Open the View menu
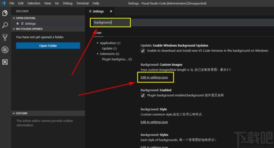This screenshot has width=274, height=148. coord(47,3)
